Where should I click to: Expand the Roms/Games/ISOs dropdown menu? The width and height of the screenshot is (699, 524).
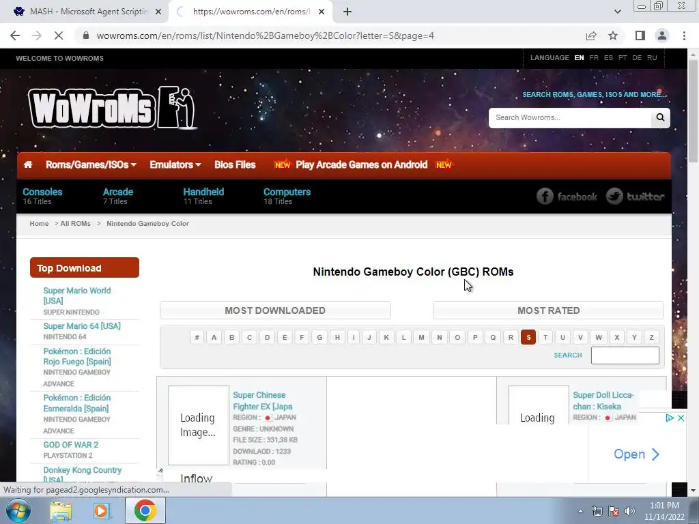tap(91, 164)
